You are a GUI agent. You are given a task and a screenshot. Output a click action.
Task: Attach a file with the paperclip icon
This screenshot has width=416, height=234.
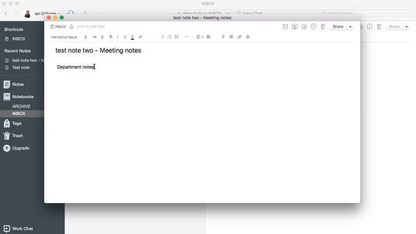pos(223,37)
